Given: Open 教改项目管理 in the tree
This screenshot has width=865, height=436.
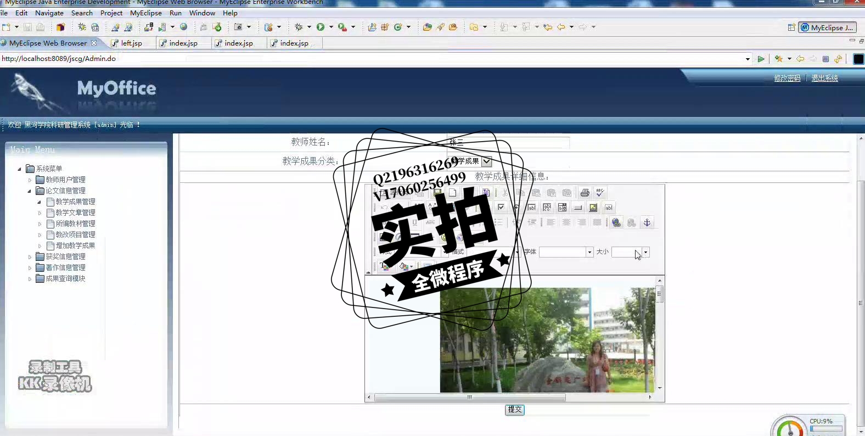Looking at the screenshot, I should [75, 234].
